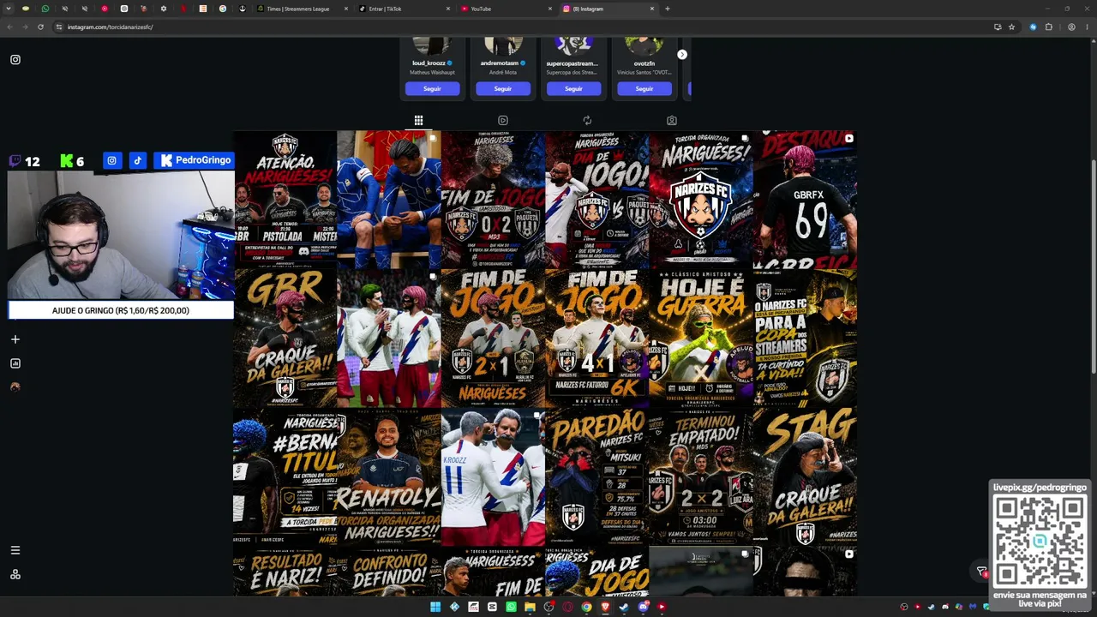The image size is (1097, 617).
Task: Open the 'Confronto Definido' post
Action: pos(388,572)
